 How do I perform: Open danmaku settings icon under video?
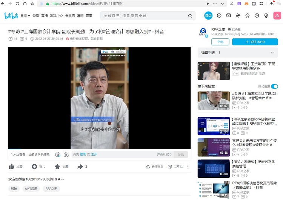pos(66,154)
